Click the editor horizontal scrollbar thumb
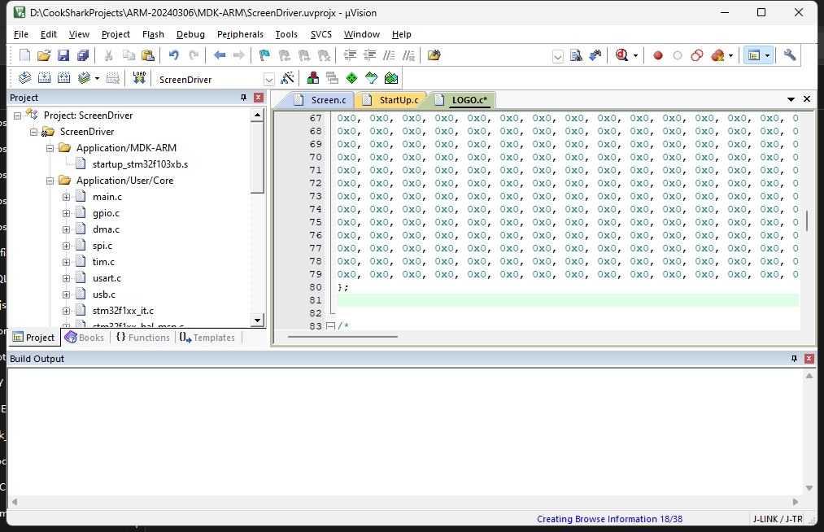The image size is (824, 532). point(342,336)
